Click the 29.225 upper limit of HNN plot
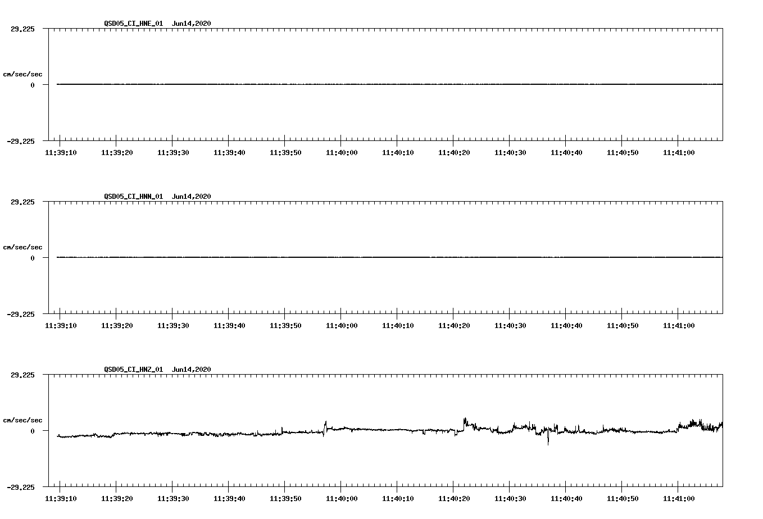 click(x=22, y=202)
